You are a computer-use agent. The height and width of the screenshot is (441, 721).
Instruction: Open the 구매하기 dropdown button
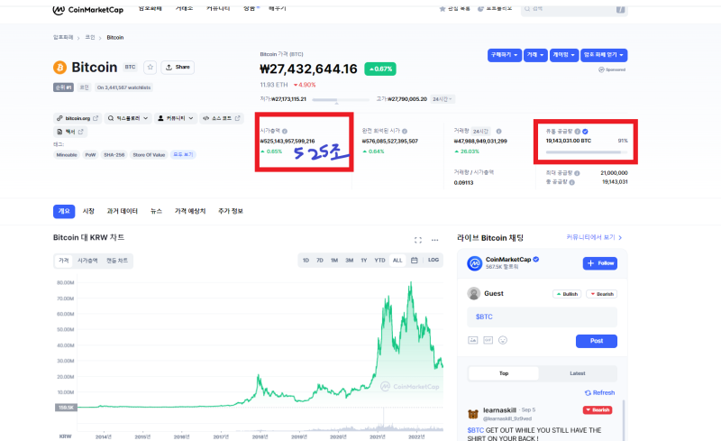(505, 55)
